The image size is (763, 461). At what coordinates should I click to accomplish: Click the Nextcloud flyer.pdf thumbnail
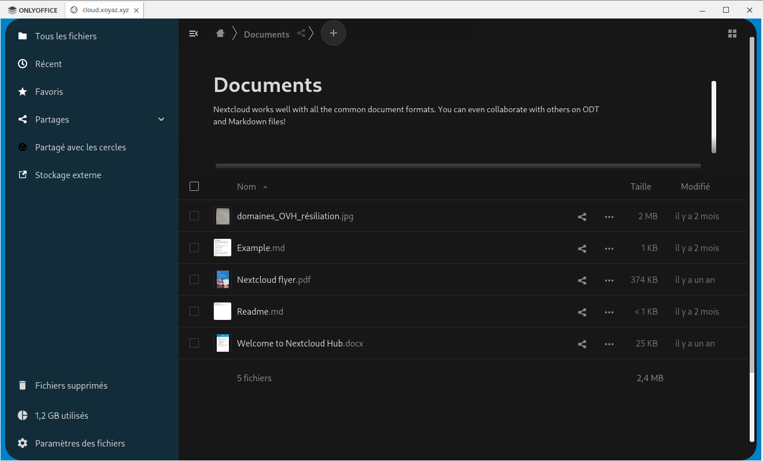223,280
